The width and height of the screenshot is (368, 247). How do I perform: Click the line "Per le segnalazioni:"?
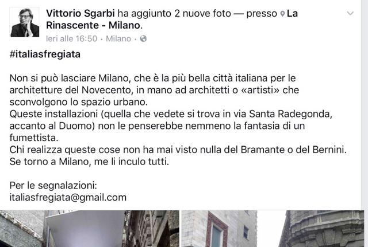[x=53, y=186]
